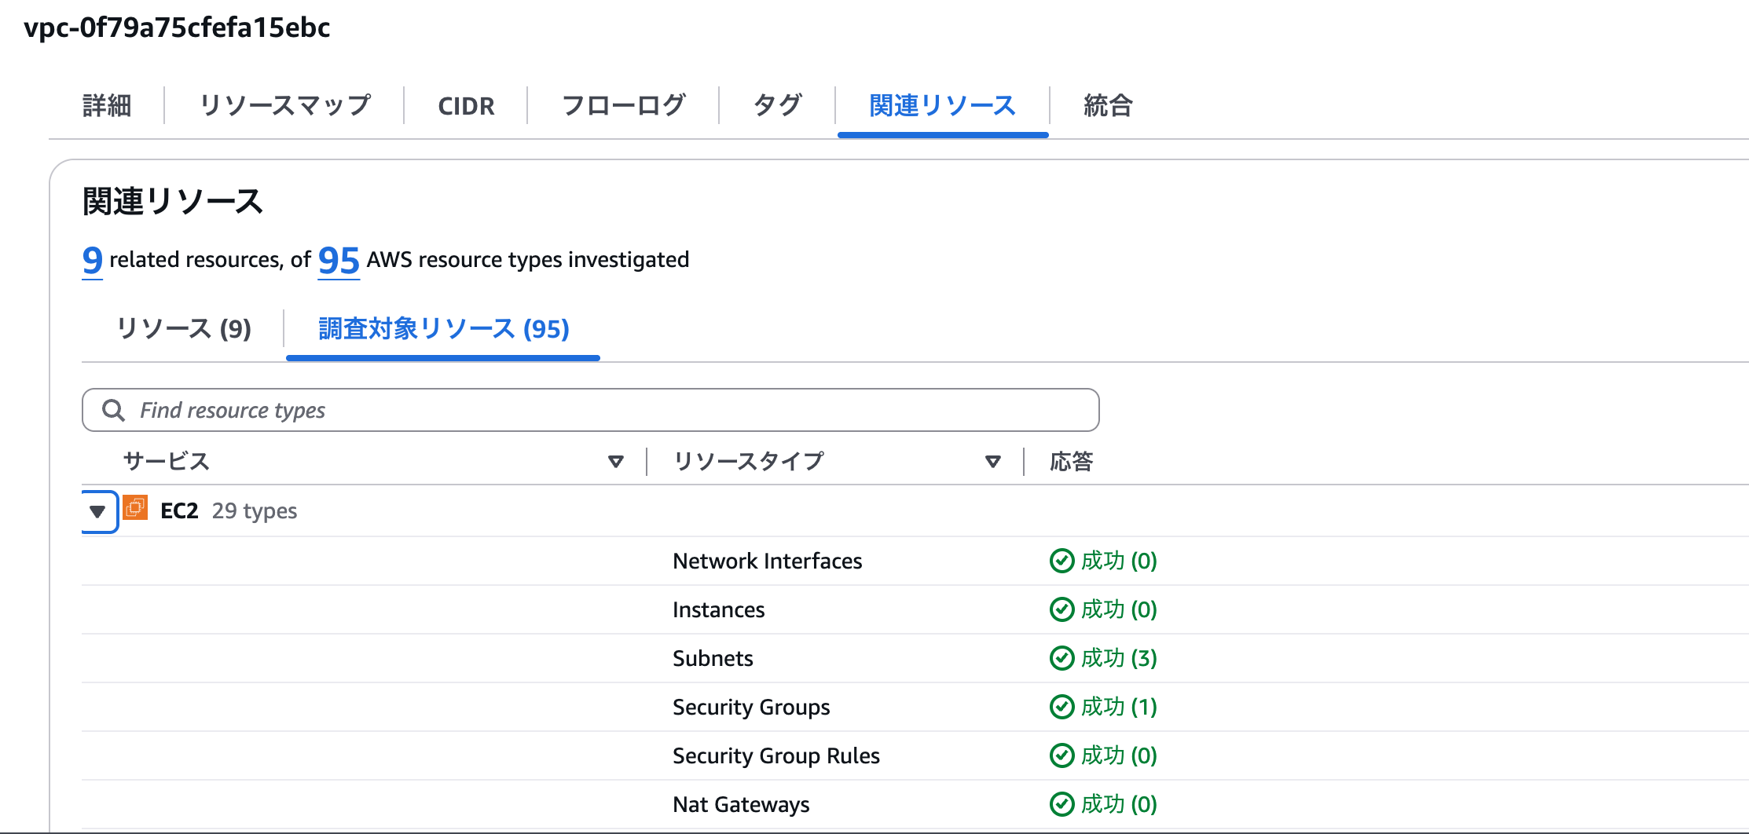Open the リソースタイプ column filter arrow
This screenshot has height=834, width=1749.
click(993, 461)
